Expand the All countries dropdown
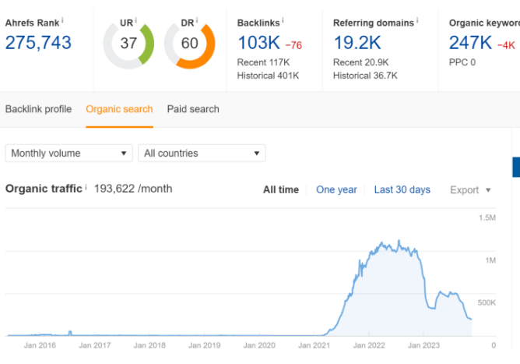The width and height of the screenshot is (520, 364). [202, 154]
